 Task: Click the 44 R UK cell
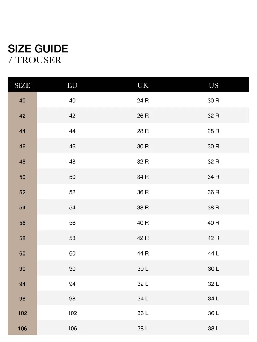pos(143,253)
